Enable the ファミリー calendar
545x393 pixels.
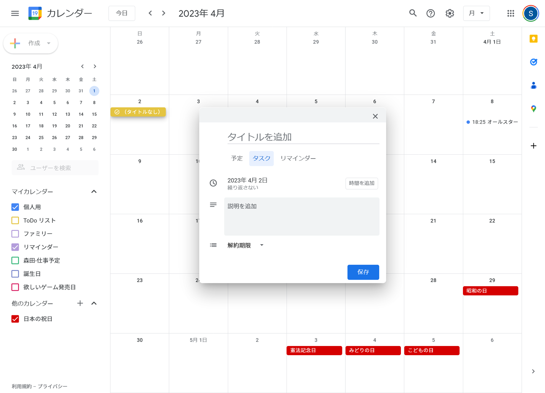(x=15, y=234)
